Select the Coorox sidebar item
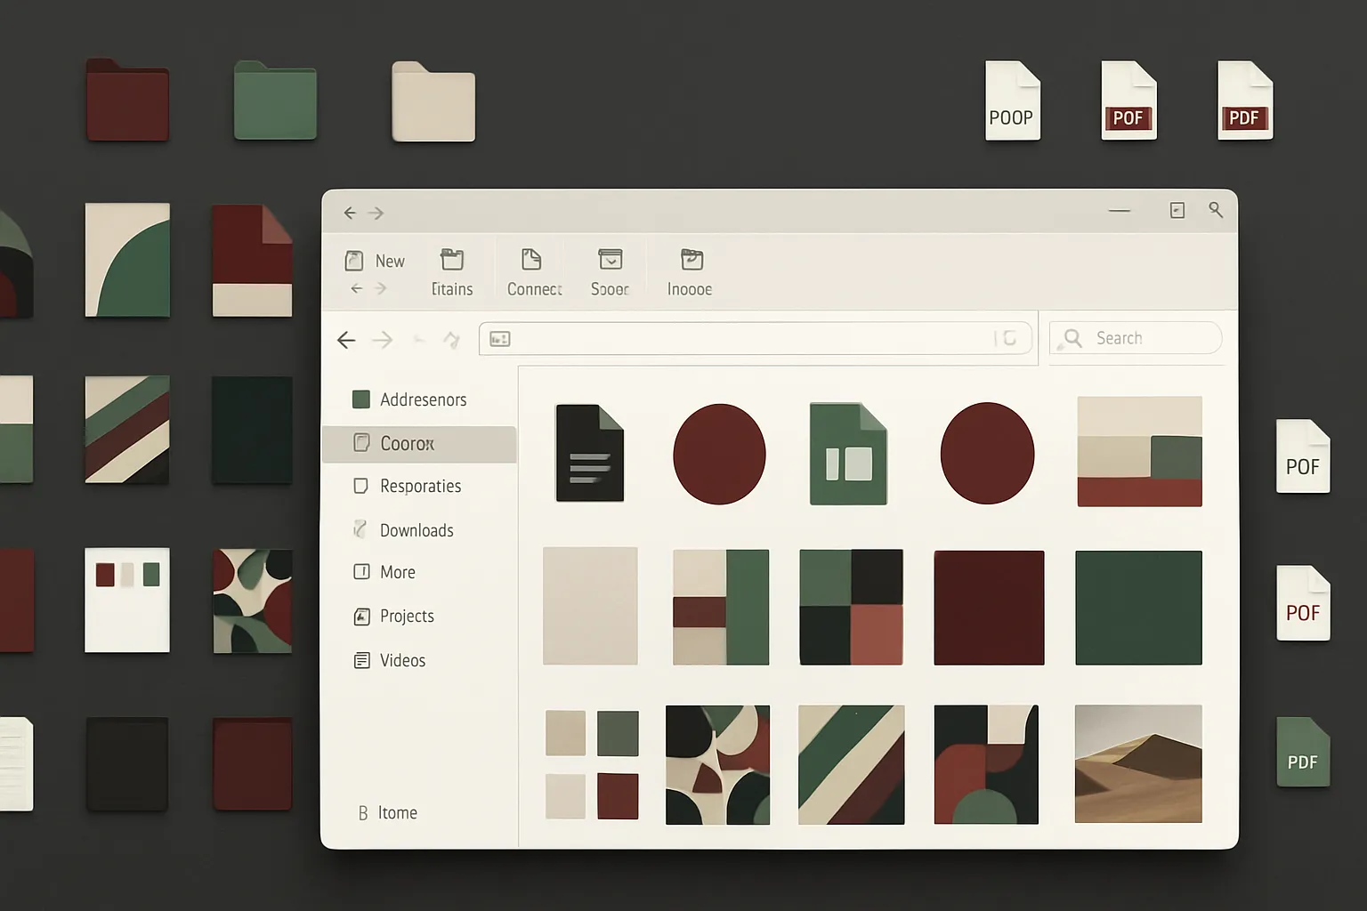The width and height of the screenshot is (1367, 911). pyautogui.click(x=419, y=443)
